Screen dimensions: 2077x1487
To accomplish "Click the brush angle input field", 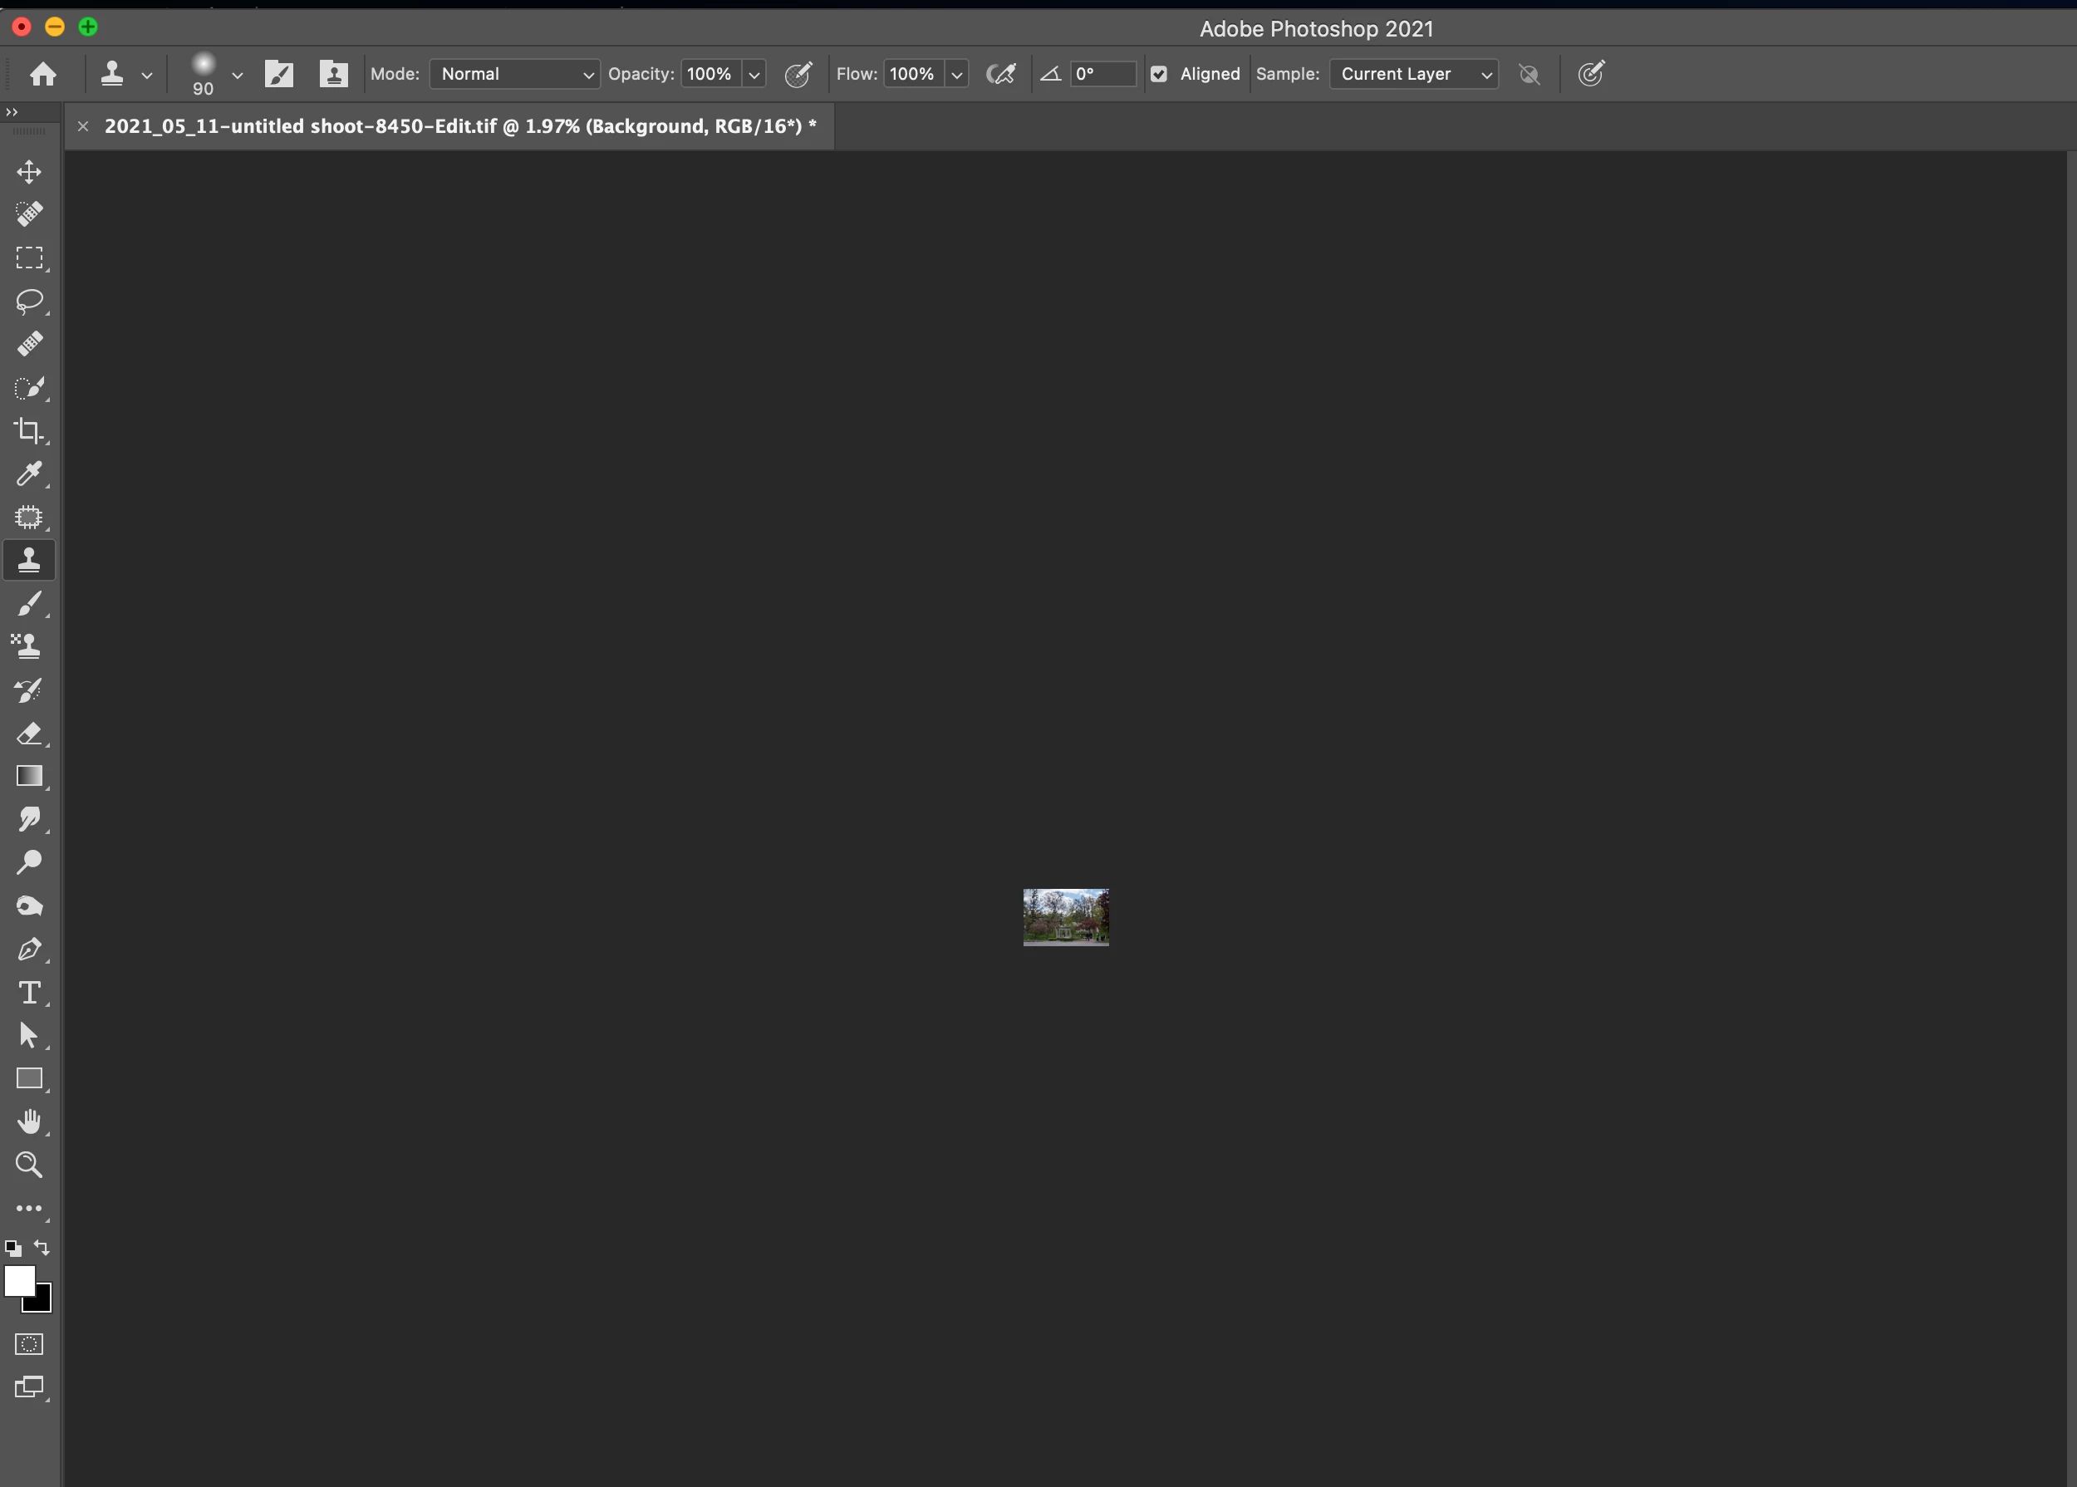I will point(1102,74).
